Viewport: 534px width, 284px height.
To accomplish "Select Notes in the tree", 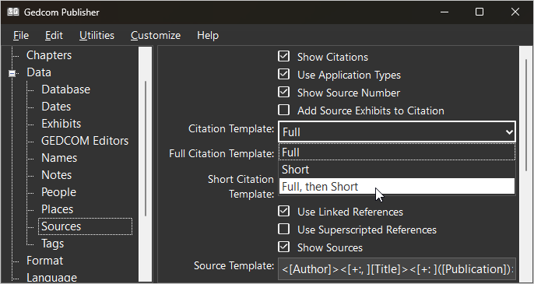I will point(57,175).
